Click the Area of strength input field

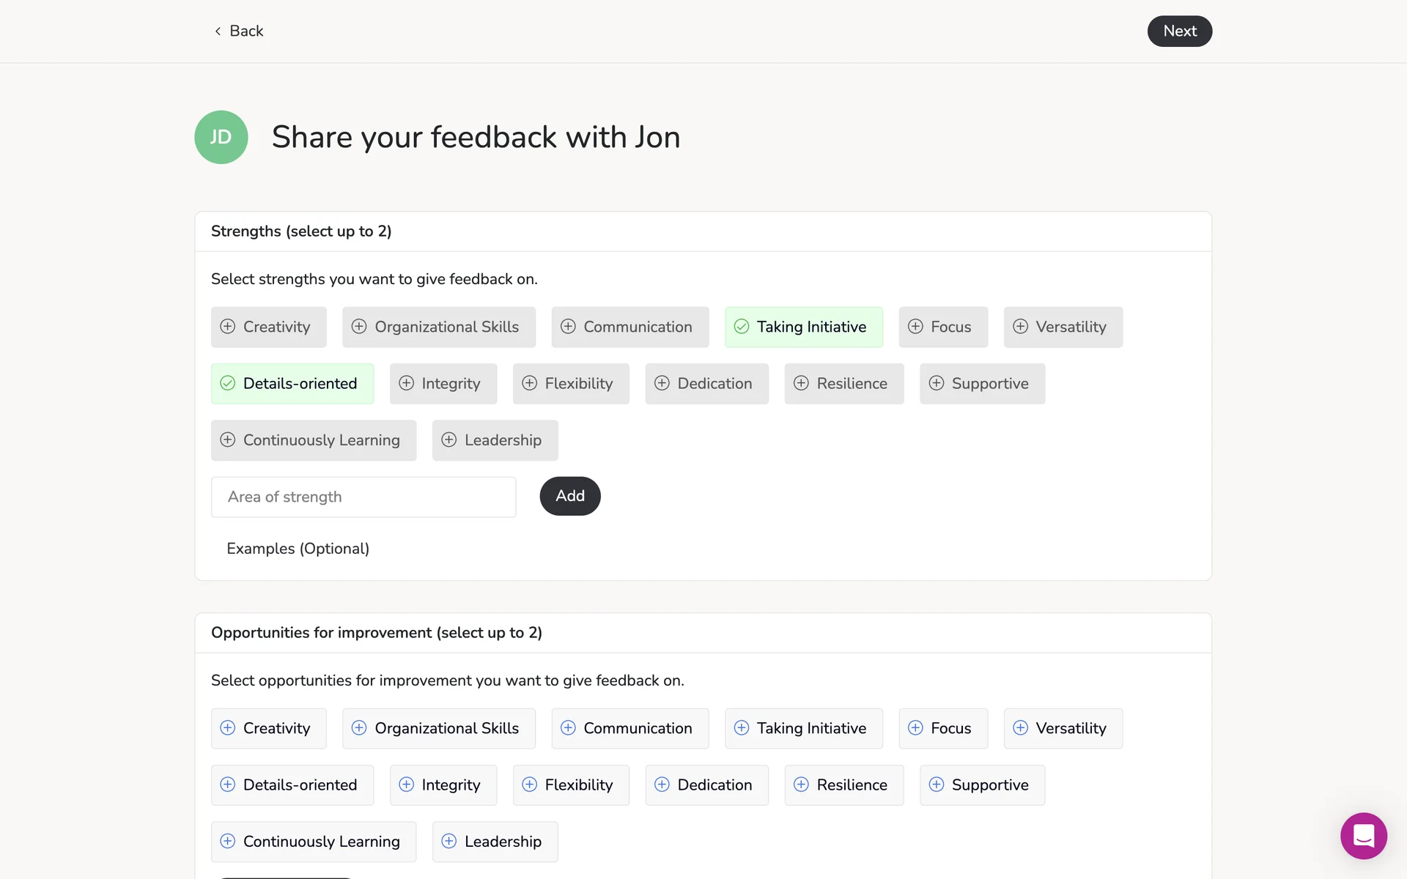point(363,497)
